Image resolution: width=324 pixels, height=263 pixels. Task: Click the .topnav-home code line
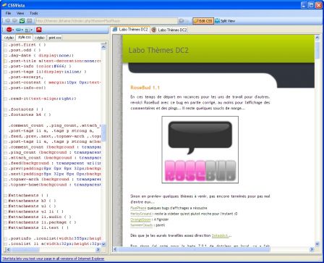54,185
